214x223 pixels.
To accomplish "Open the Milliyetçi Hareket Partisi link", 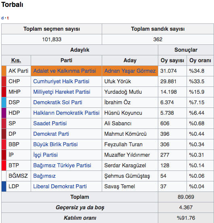I will [62, 92].
